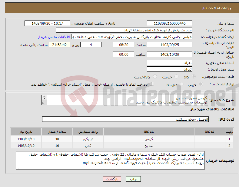This screenshot has height=187, width=239.
Task: Click the تعداد / مقدار column header
Action: pos(57,132)
